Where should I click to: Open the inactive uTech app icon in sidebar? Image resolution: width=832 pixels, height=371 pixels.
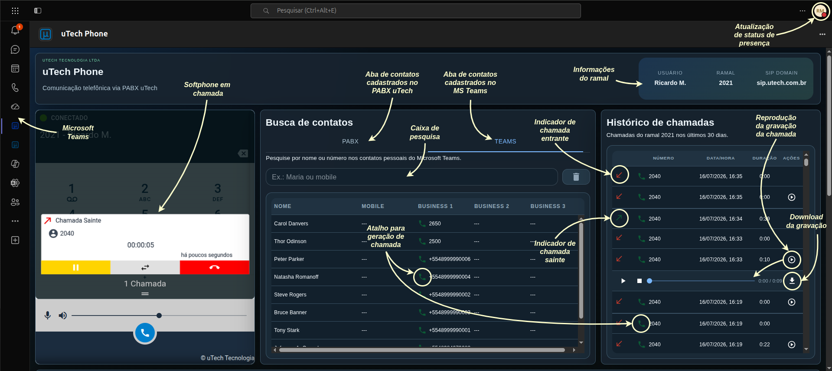click(x=15, y=145)
